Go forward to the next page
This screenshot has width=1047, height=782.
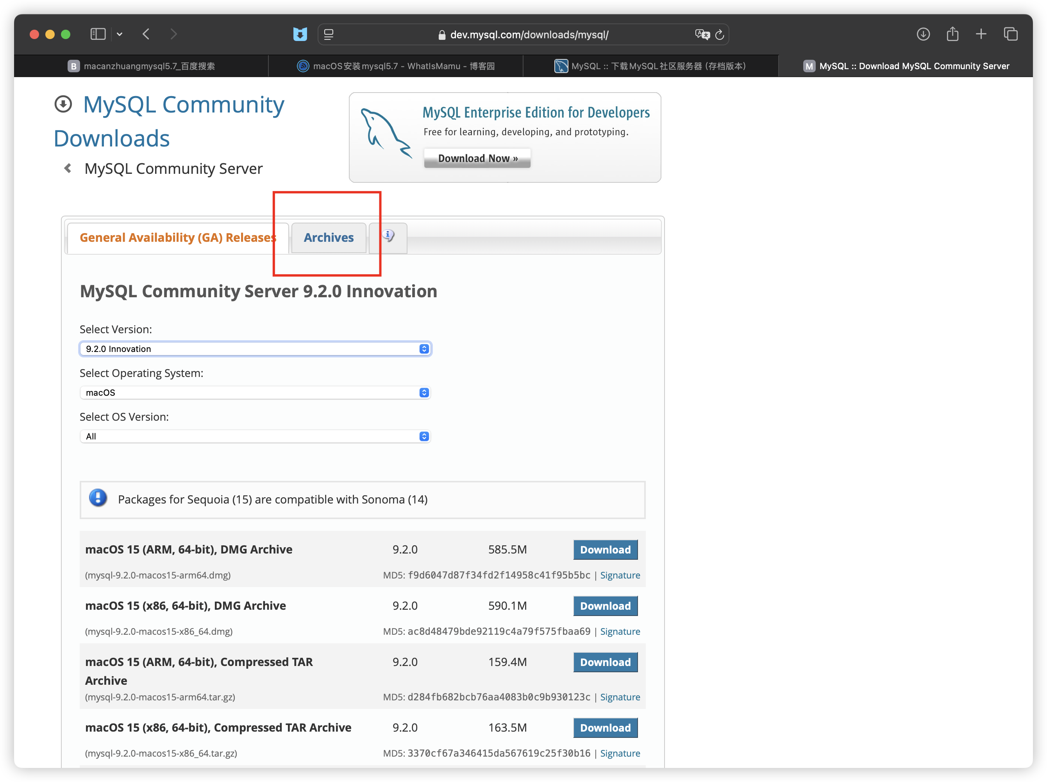[x=174, y=34]
